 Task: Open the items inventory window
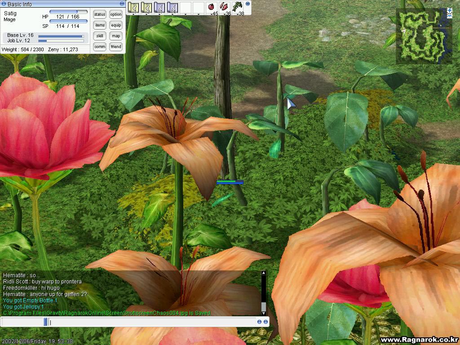point(100,25)
